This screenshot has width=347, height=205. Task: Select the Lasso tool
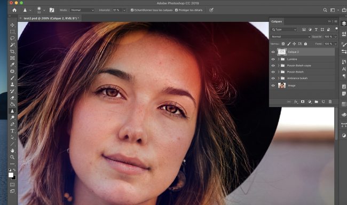coord(12,38)
